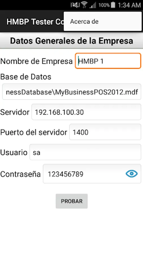The width and height of the screenshot is (143, 255).
Task: Click the Usuario input containing sa
Action: pyautogui.click(x=85, y=152)
